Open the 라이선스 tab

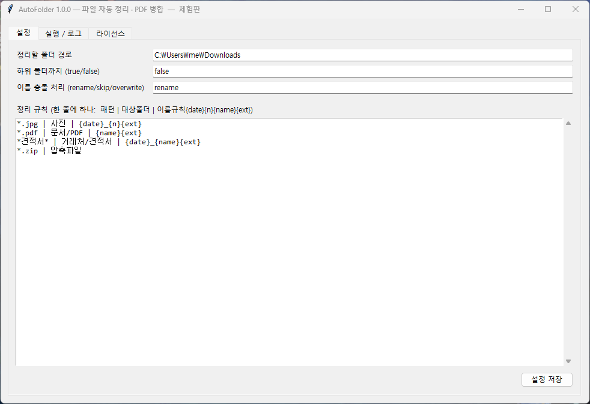[110, 34]
